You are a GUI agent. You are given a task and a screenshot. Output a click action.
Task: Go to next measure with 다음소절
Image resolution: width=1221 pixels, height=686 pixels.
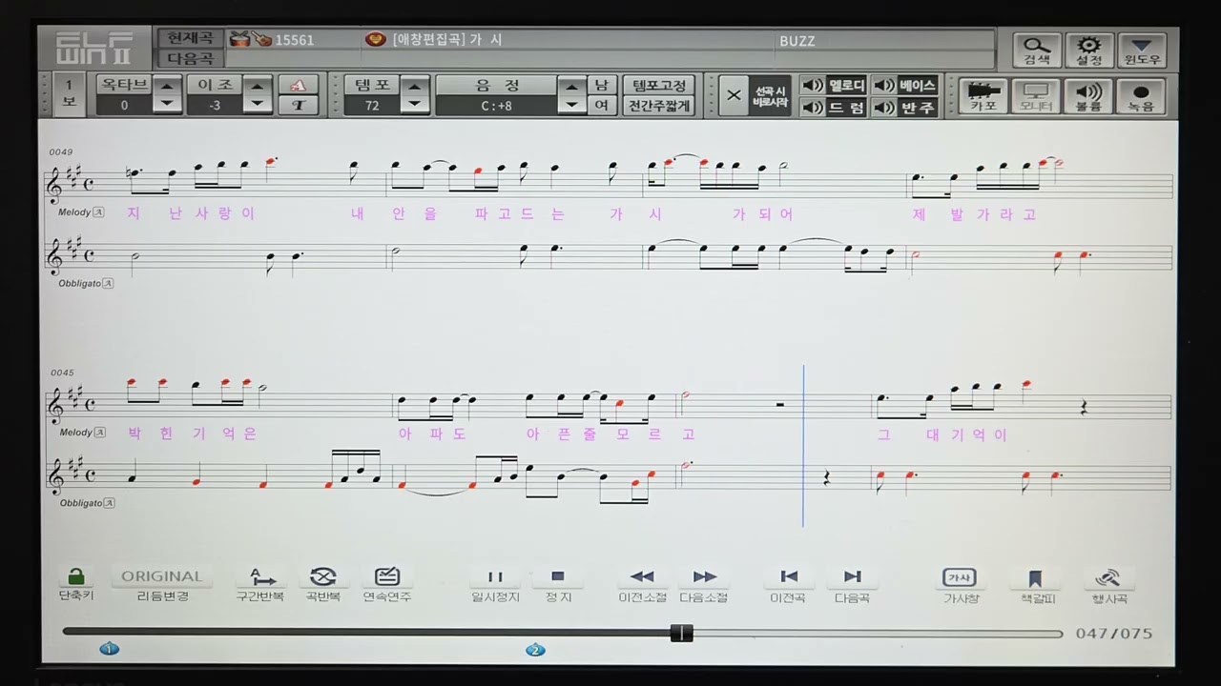pos(704,576)
